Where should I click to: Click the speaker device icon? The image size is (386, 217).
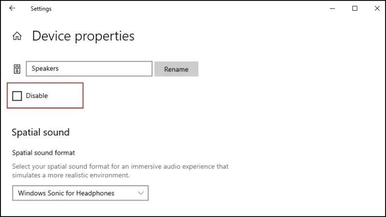(17, 69)
